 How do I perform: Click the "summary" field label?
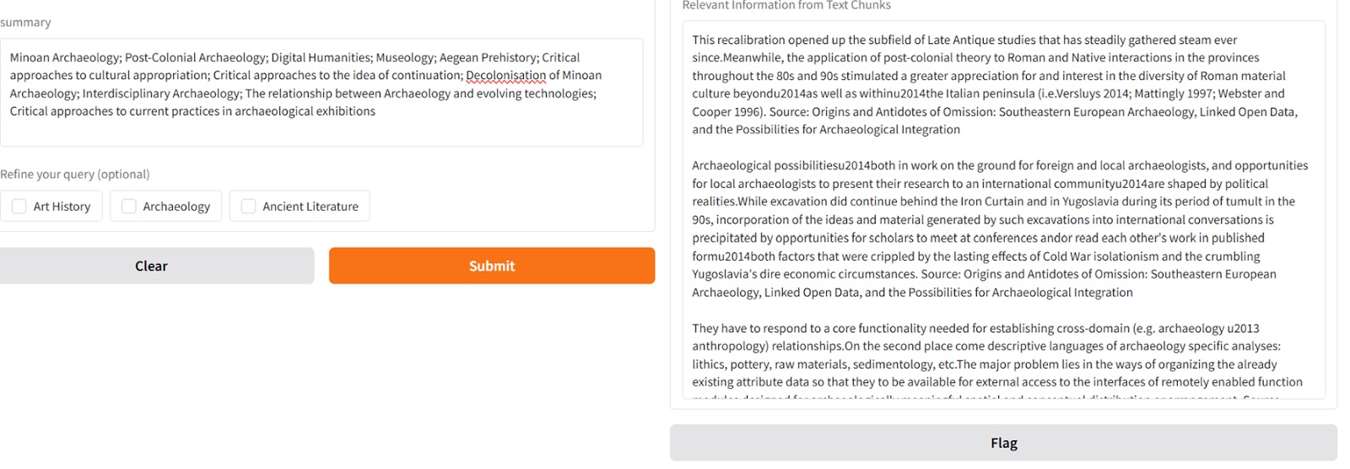click(x=25, y=23)
